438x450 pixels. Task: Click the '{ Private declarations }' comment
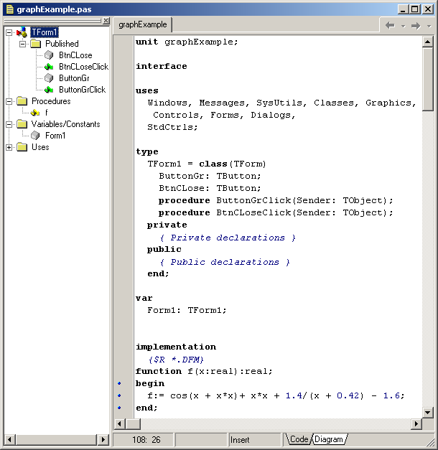coord(228,238)
